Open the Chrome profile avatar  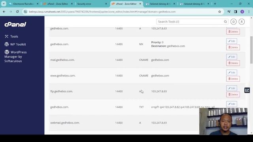click(x=242, y=11)
